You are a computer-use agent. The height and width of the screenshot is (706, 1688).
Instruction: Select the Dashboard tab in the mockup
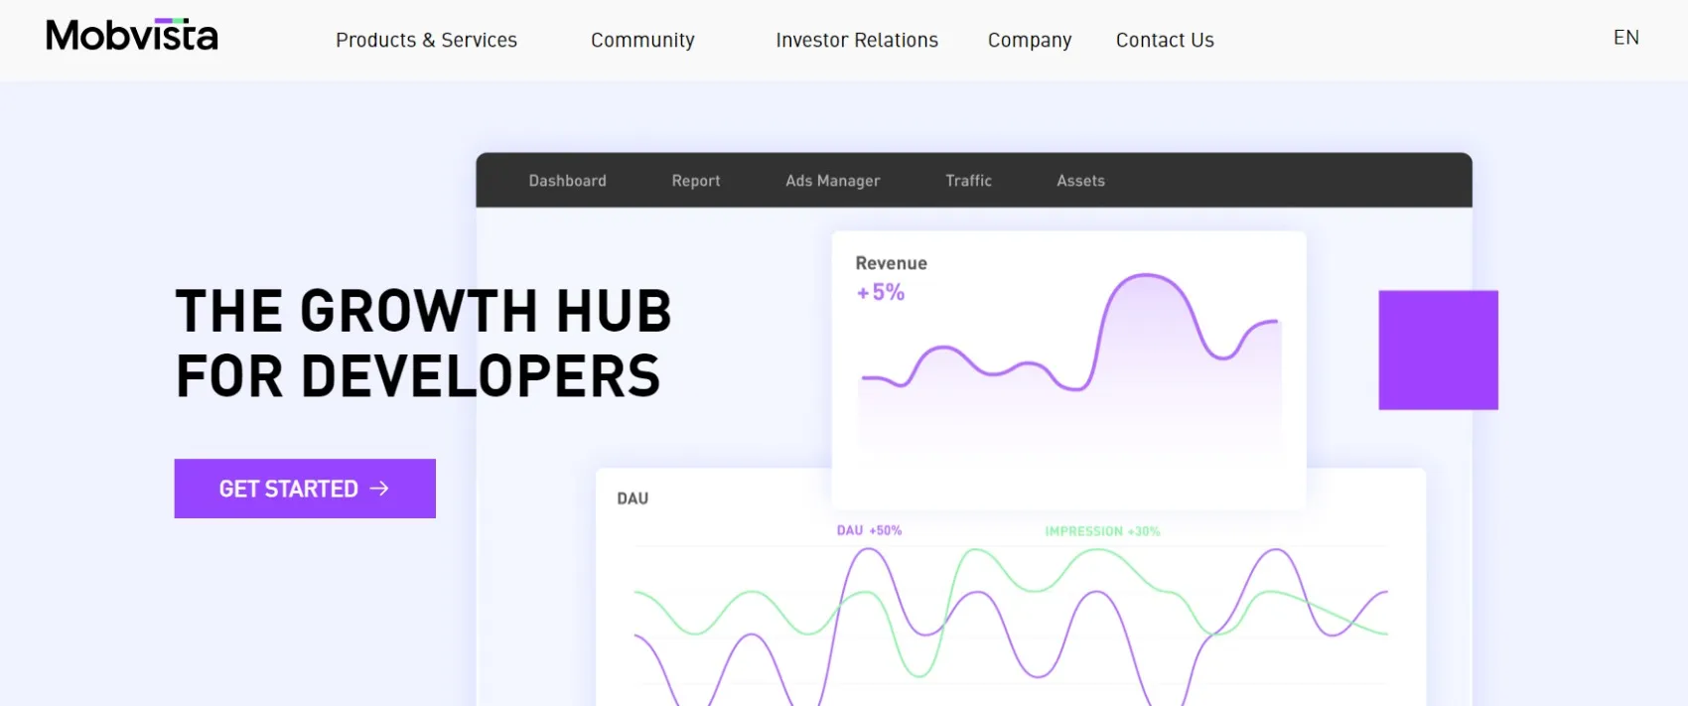[x=567, y=181]
